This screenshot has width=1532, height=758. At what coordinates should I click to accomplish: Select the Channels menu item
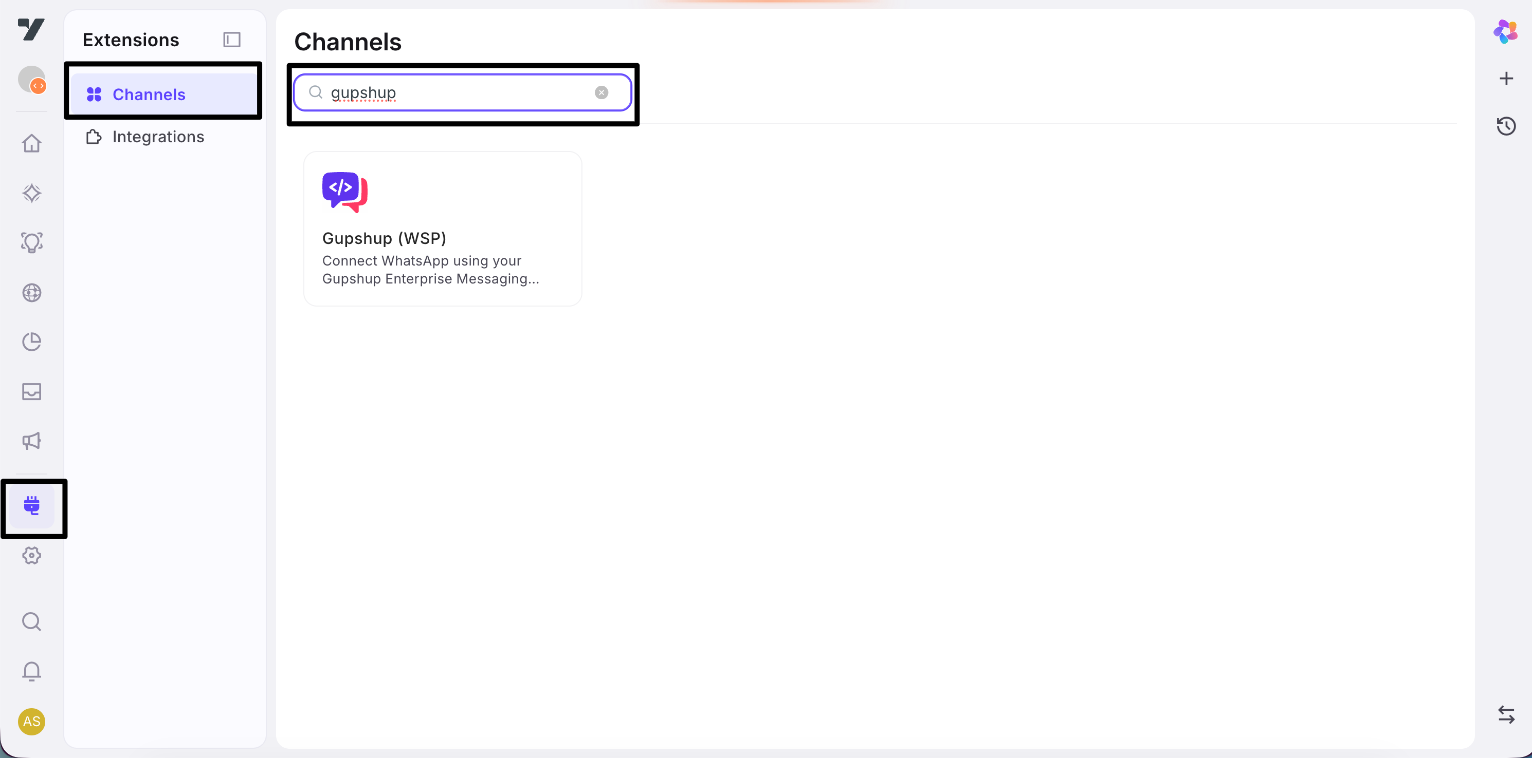(x=163, y=94)
